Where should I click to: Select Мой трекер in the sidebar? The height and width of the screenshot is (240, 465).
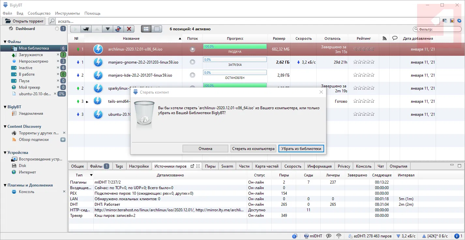[x=29, y=87]
